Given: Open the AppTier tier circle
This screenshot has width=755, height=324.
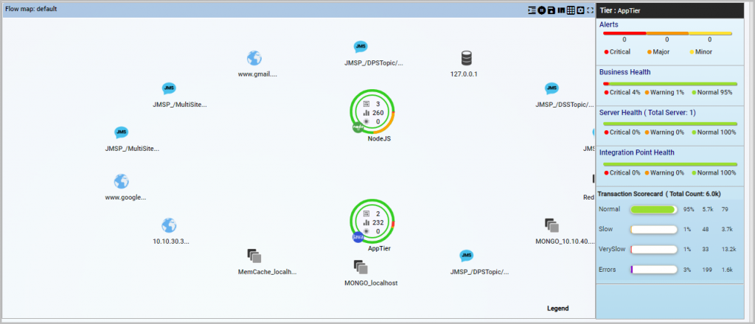Looking at the screenshot, I should point(372,222).
